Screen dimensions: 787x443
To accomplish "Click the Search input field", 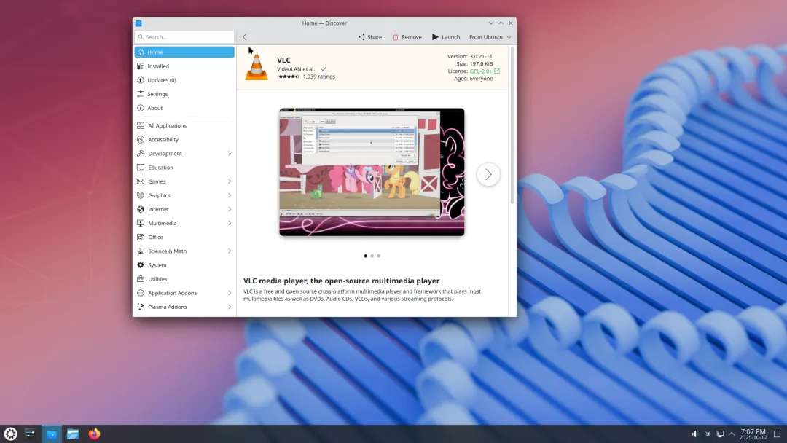I will tap(184, 37).
